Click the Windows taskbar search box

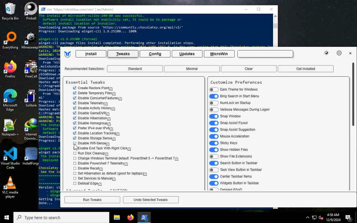pyautogui.click(x=61, y=217)
